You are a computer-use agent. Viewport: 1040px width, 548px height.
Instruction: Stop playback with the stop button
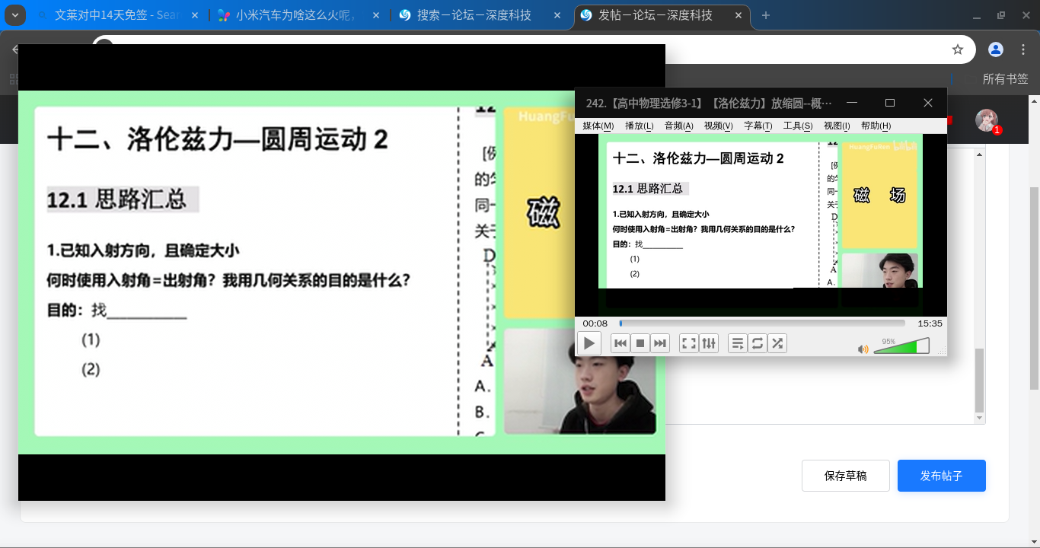point(640,343)
